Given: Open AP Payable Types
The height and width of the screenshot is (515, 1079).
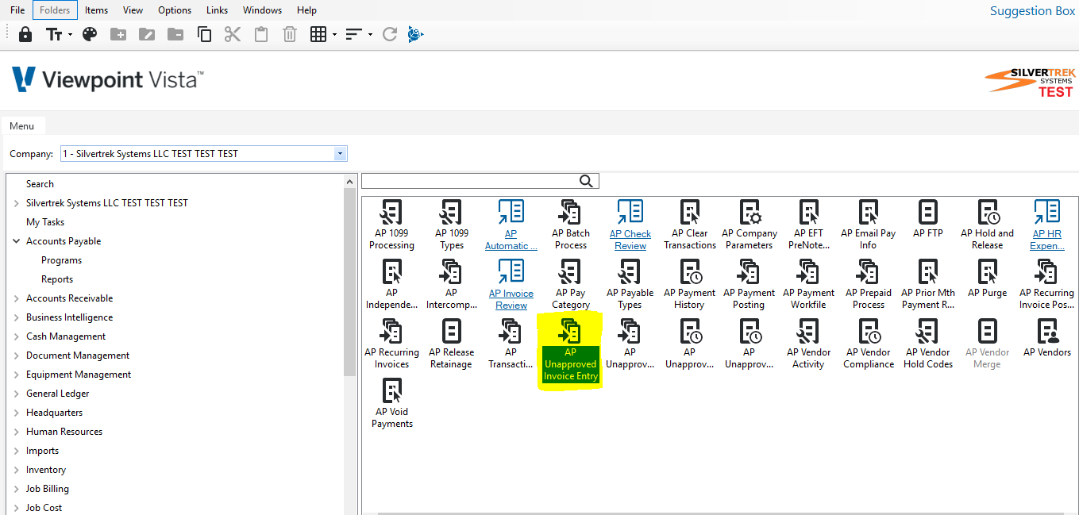Looking at the screenshot, I should pos(630,284).
